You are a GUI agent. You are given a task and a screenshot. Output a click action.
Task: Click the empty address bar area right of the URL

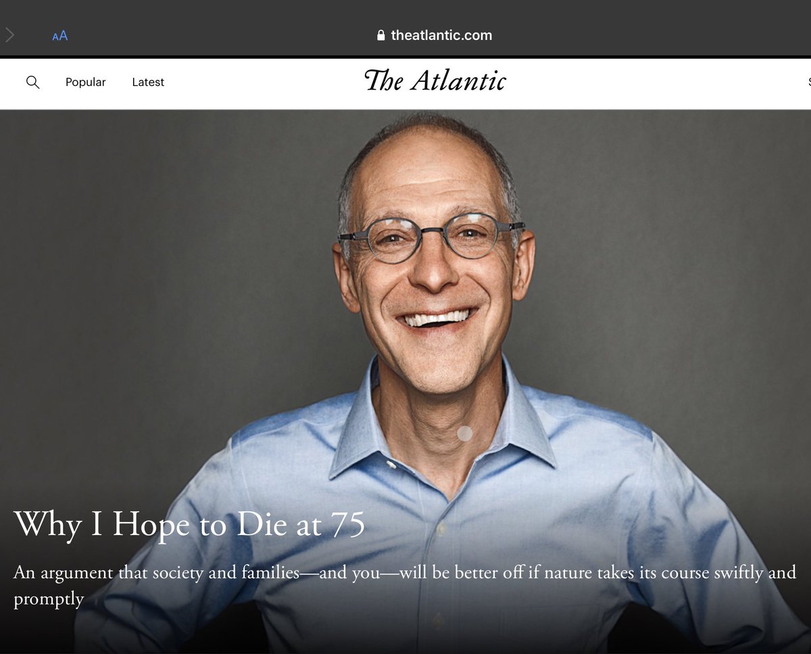pyautogui.click(x=642, y=35)
